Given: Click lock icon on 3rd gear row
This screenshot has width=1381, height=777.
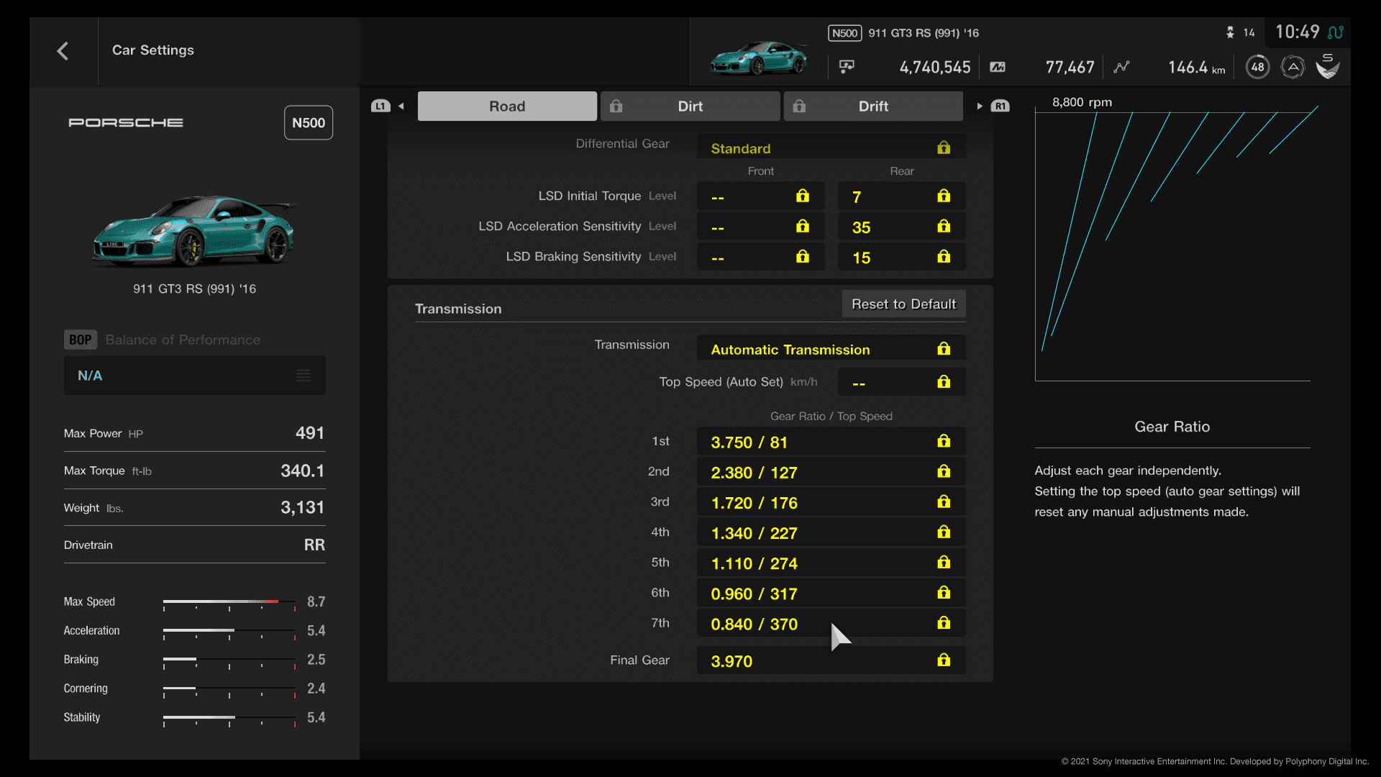Looking at the screenshot, I should pyautogui.click(x=944, y=501).
